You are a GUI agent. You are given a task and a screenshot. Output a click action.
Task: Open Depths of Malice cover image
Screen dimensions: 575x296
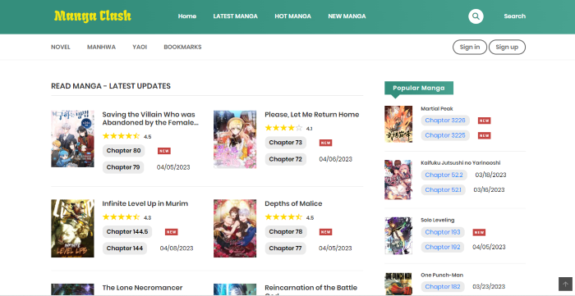point(235,228)
